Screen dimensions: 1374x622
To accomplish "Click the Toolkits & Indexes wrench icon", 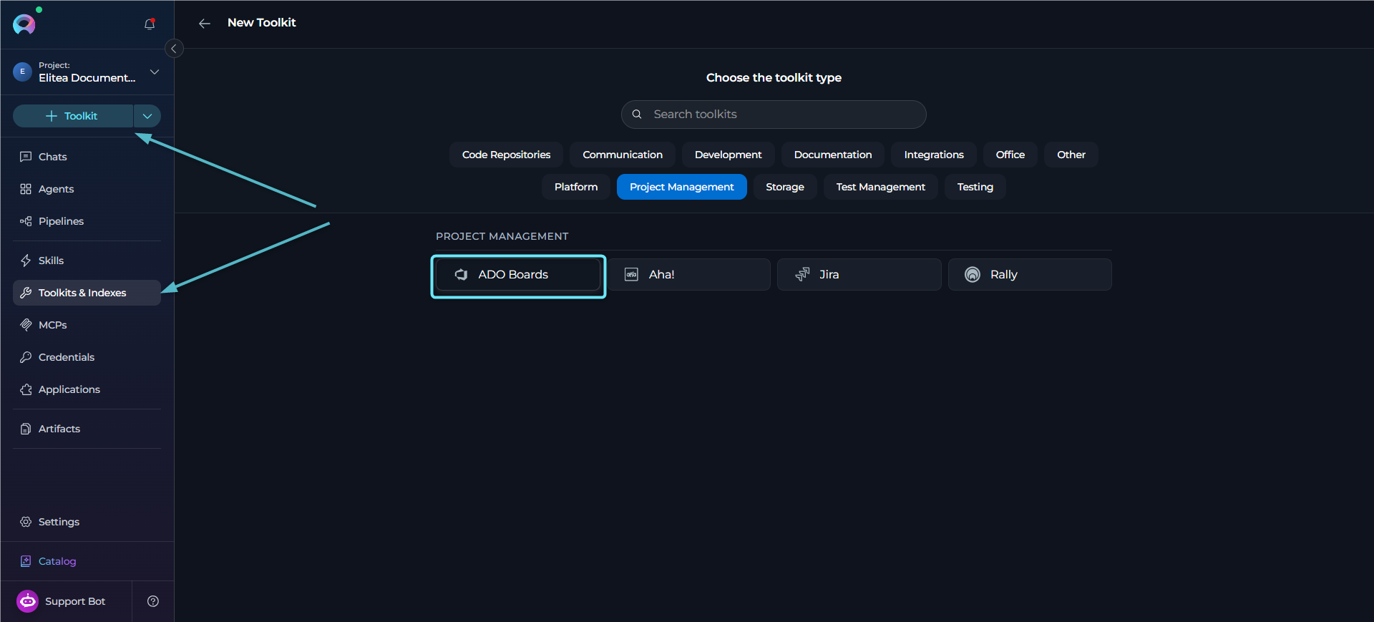I will click(26, 293).
